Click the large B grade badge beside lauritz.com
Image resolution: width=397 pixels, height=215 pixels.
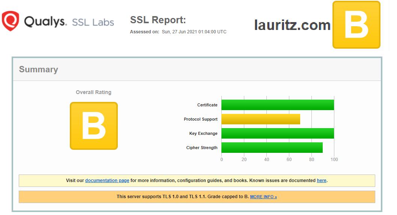coord(356,25)
